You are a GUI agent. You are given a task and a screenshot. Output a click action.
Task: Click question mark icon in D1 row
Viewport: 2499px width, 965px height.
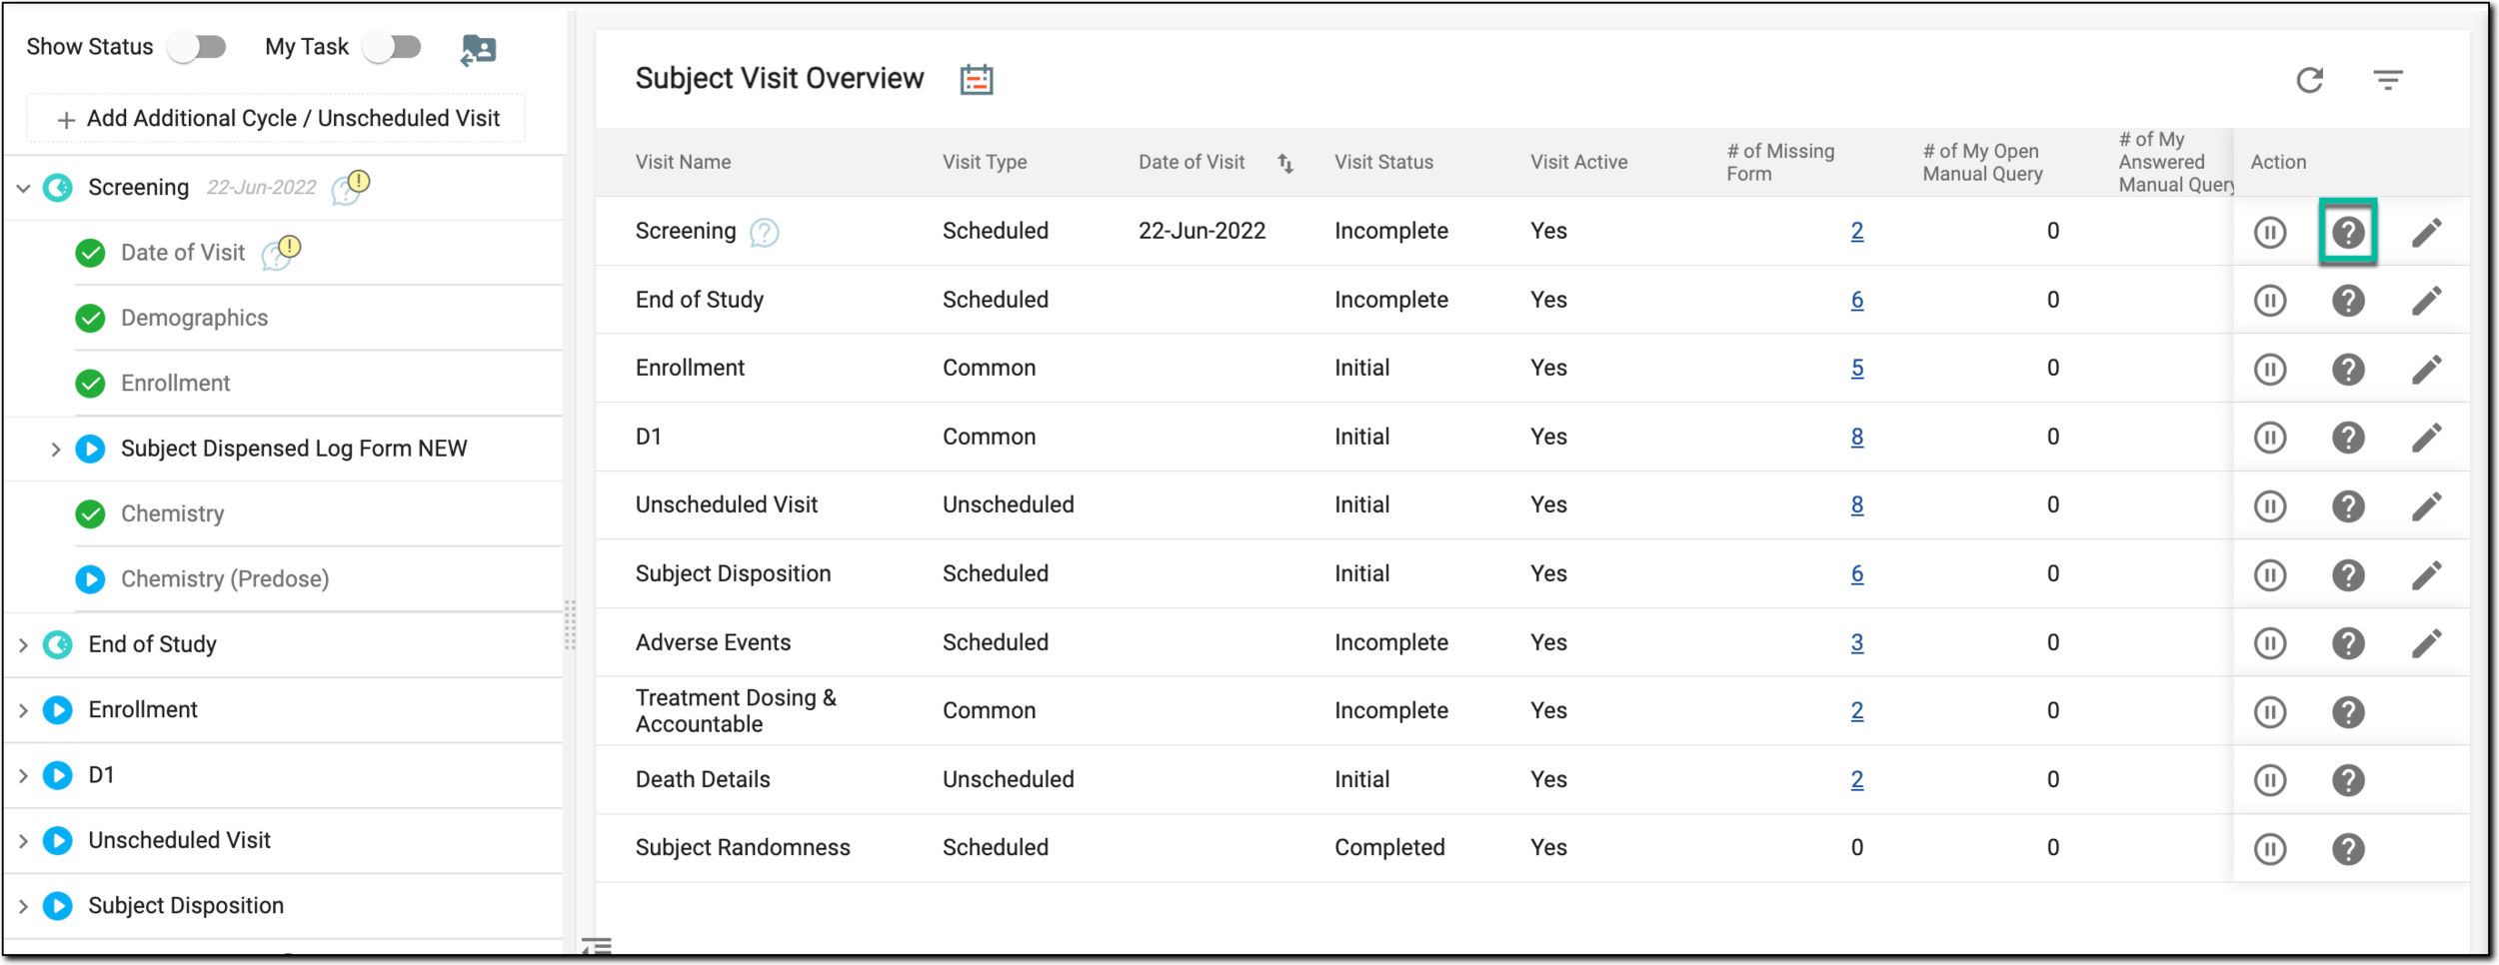coord(2347,438)
